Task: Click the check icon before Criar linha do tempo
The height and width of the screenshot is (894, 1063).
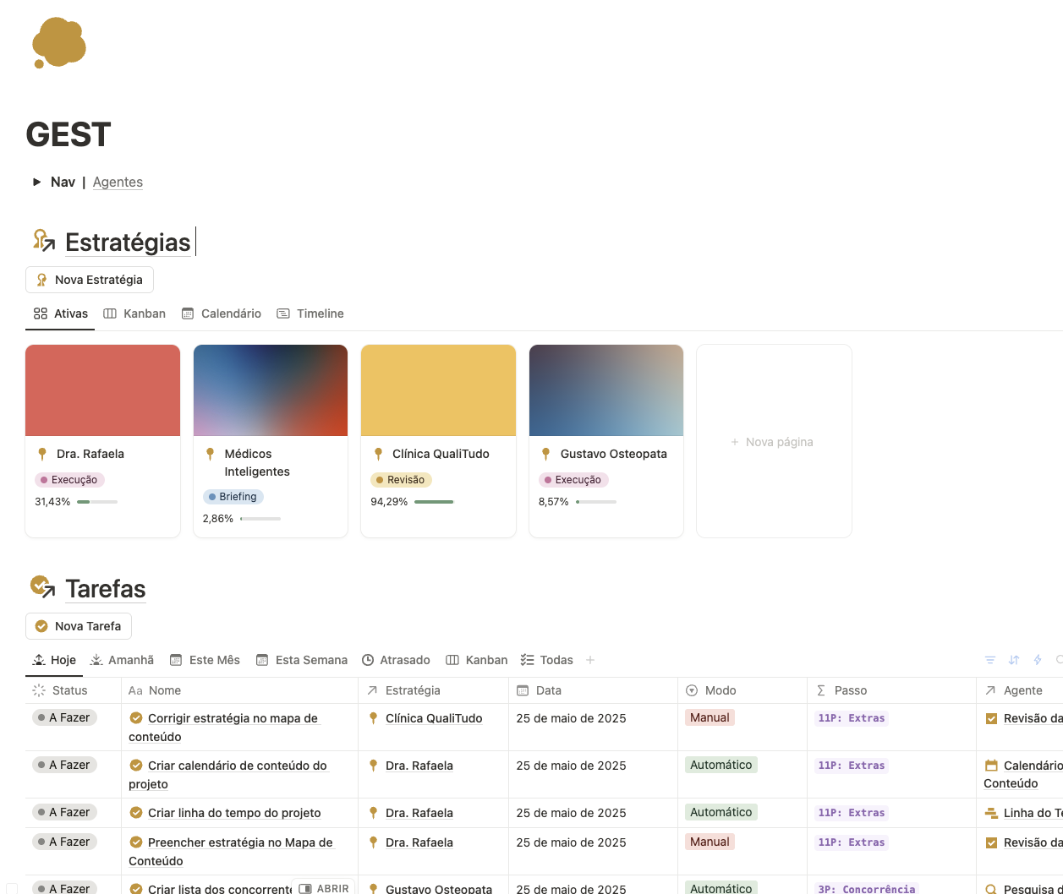Action: (x=135, y=813)
